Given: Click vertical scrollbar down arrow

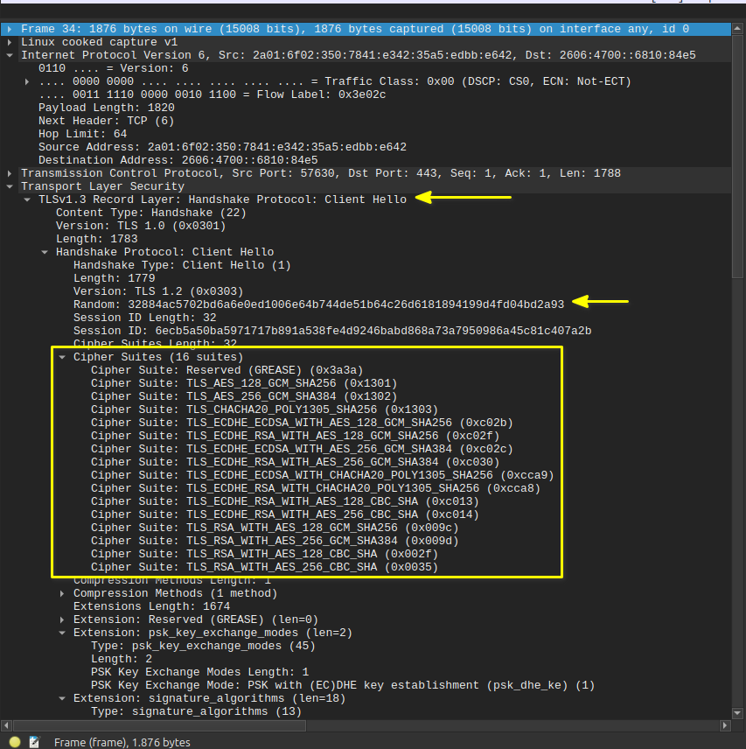Looking at the screenshot, I should [x=737, y=713].
